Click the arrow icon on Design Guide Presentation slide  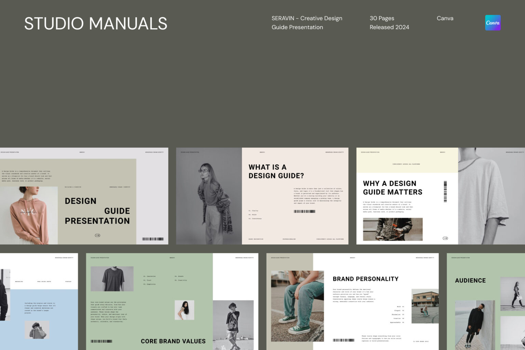[x=97, y=235]
